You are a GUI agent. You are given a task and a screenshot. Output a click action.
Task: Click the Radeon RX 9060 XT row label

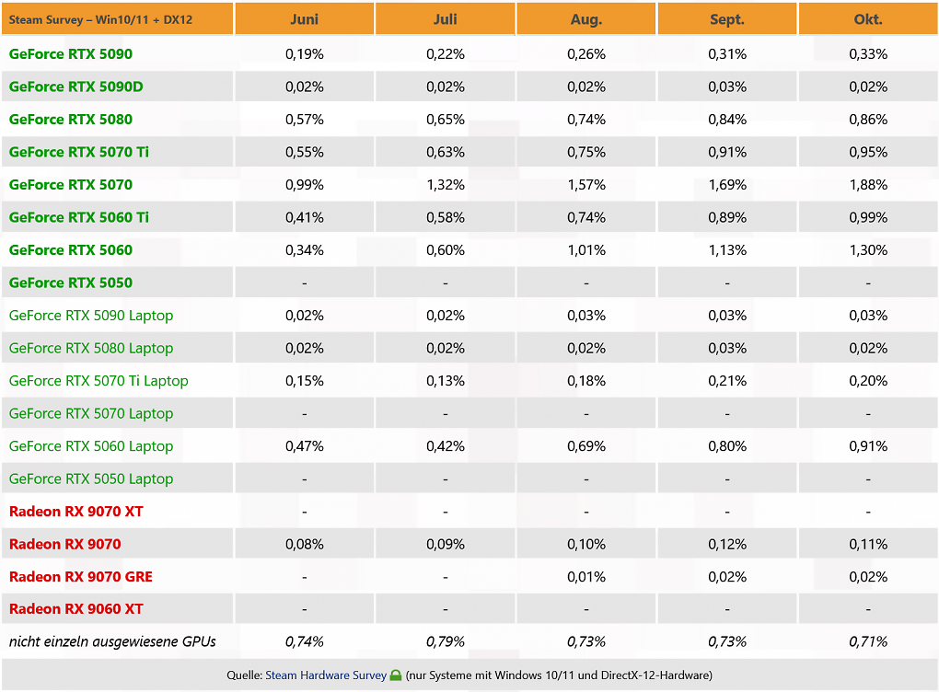tap(76, 609)
